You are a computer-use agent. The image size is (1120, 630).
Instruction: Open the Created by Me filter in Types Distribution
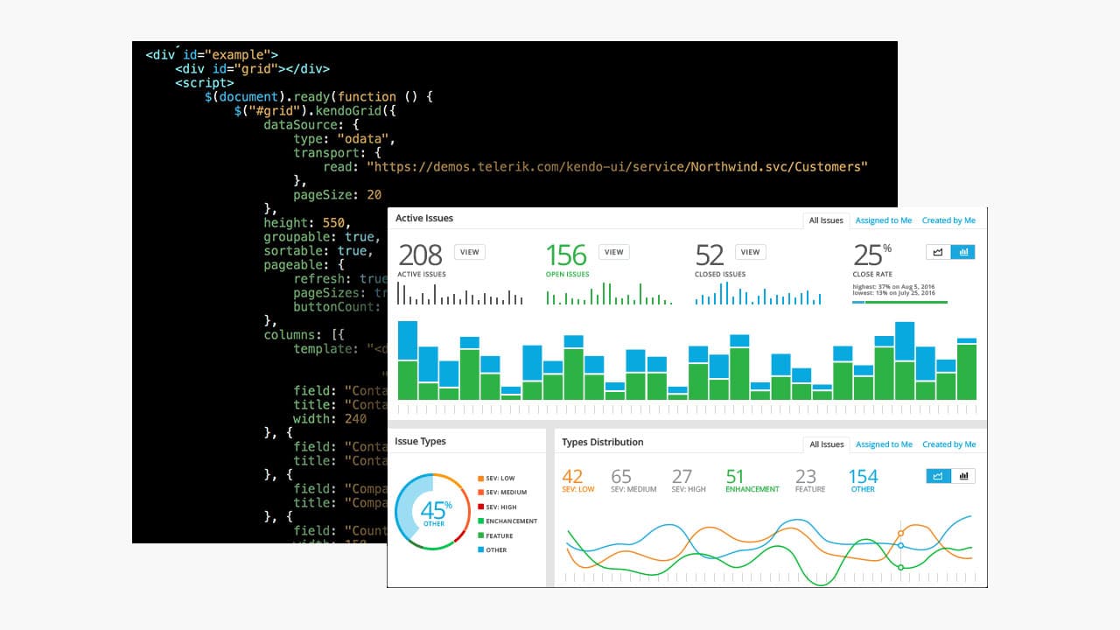pos(949,444)
